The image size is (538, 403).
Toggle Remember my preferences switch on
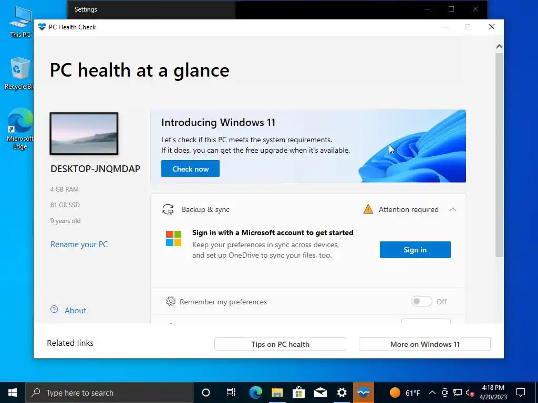422,301
